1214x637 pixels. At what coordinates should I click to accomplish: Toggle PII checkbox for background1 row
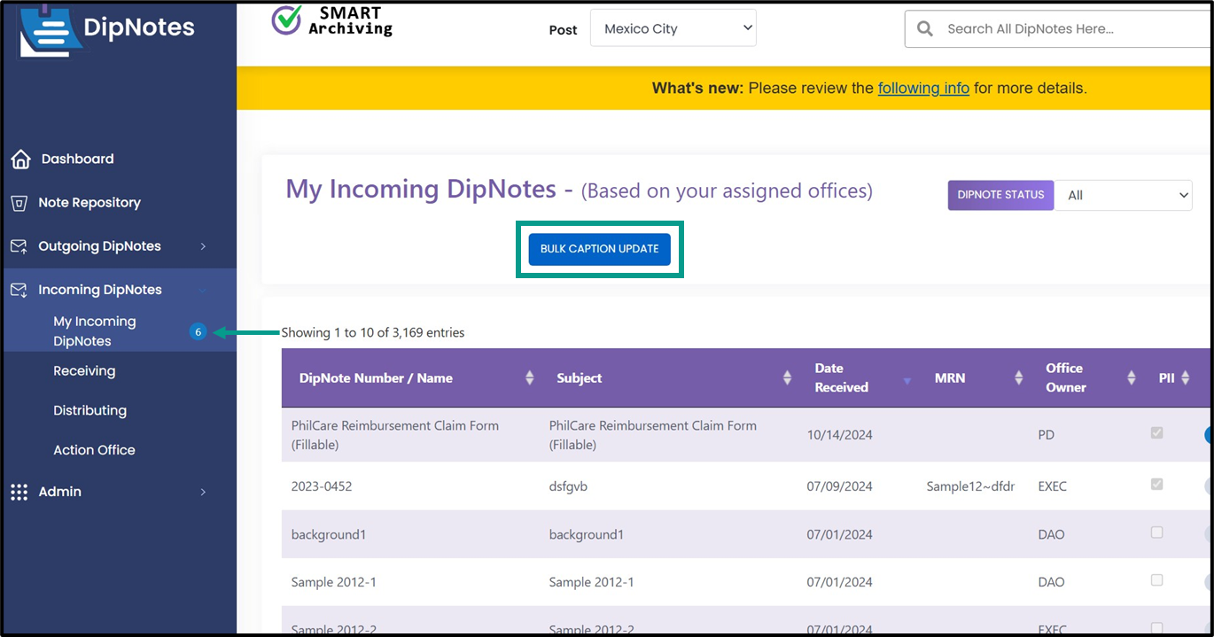click(x=1156, y=532)
